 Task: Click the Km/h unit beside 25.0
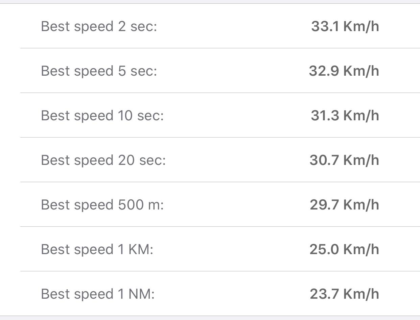[x=361, y=249]
